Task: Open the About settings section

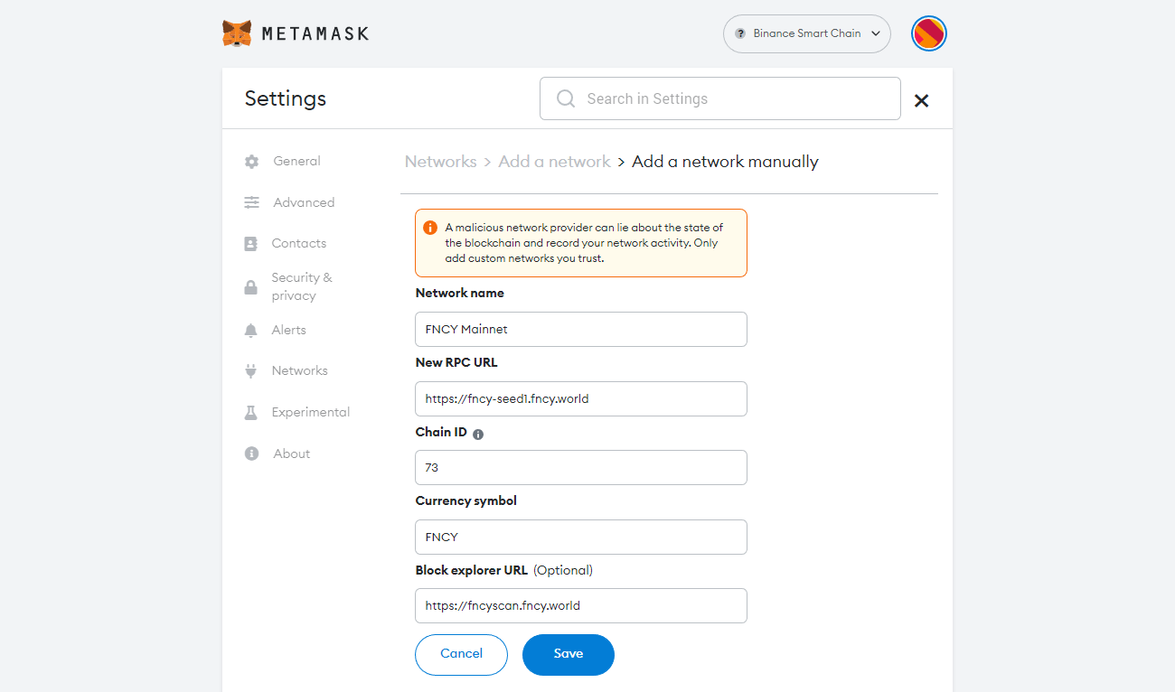Action: pyautogui.click(x=291, y=454)
